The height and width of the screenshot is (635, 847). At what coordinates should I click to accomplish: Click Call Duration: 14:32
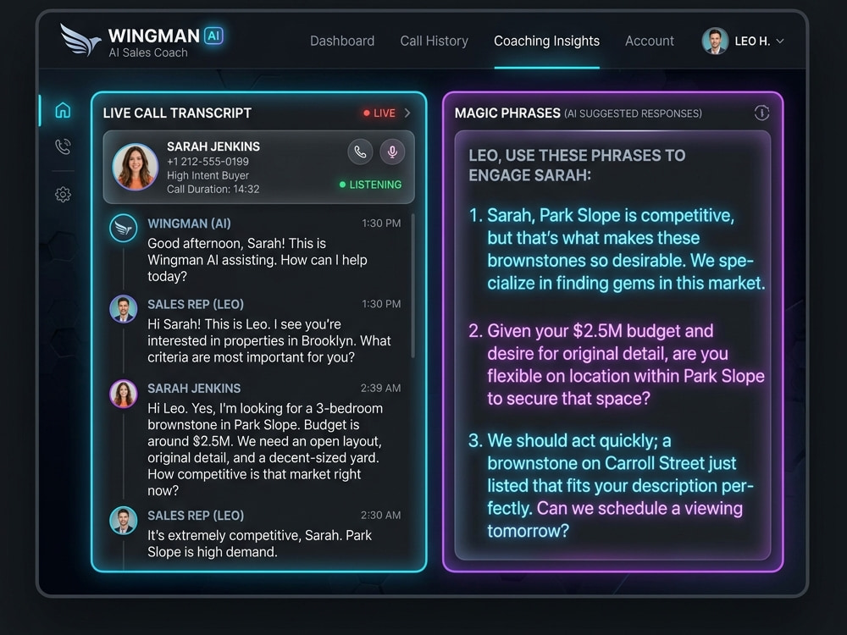(213, 189)
